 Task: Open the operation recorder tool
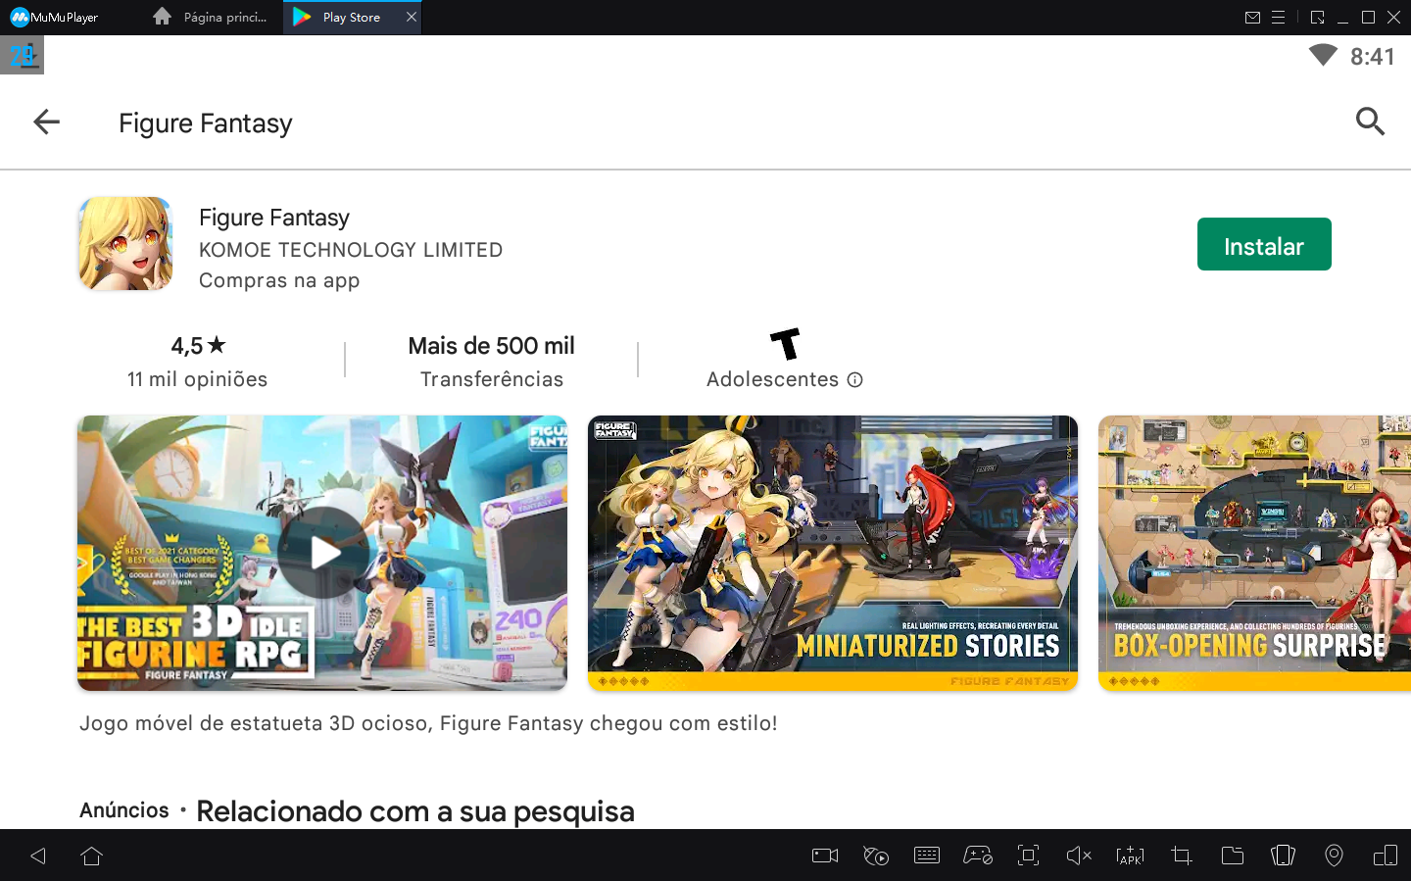point(876,856)
